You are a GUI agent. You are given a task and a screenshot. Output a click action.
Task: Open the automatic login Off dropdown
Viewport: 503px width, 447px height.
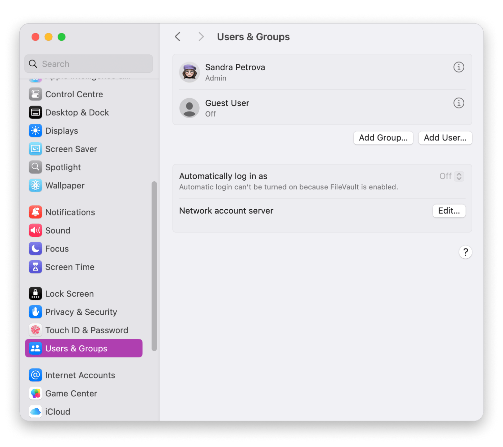[x=452, y=176]
